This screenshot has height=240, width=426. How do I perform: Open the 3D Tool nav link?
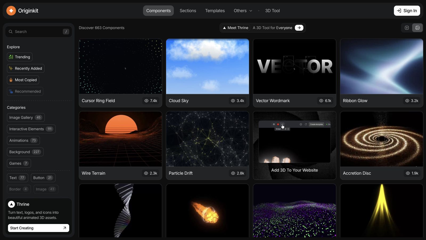point(272,11)
